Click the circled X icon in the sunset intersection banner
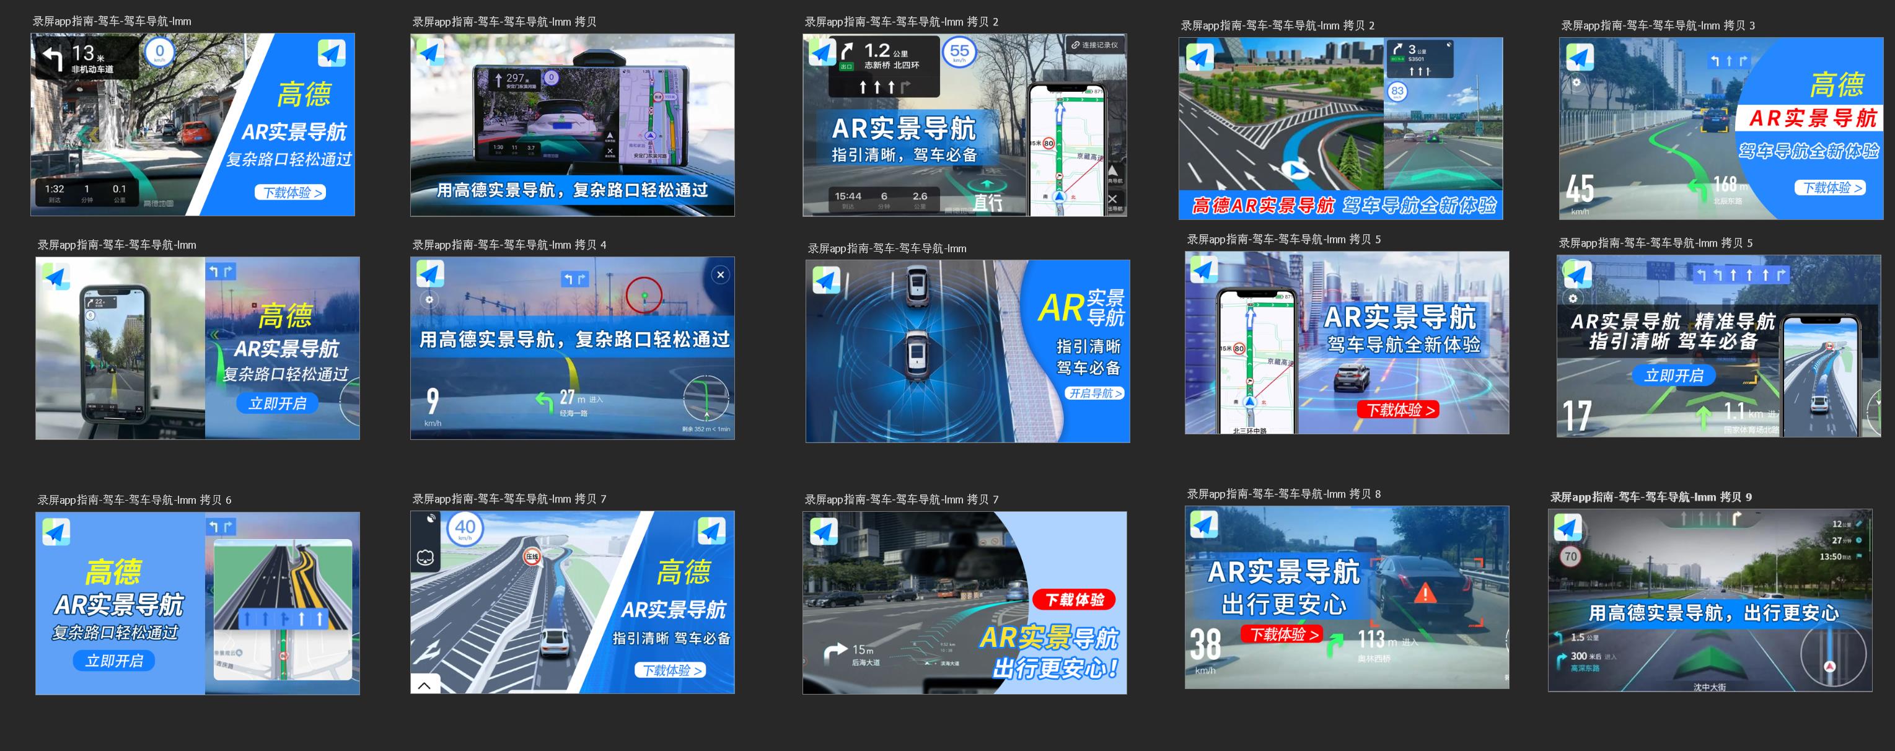 click(720, 274)
